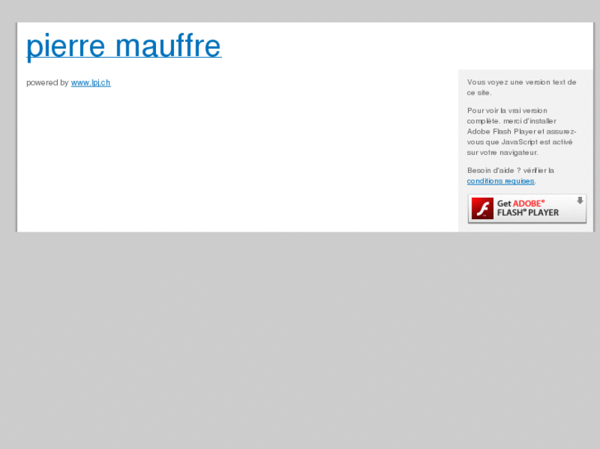Open the pierre mauffre heading link
This screenshot has height=449, width=600.
pos(124,46)
